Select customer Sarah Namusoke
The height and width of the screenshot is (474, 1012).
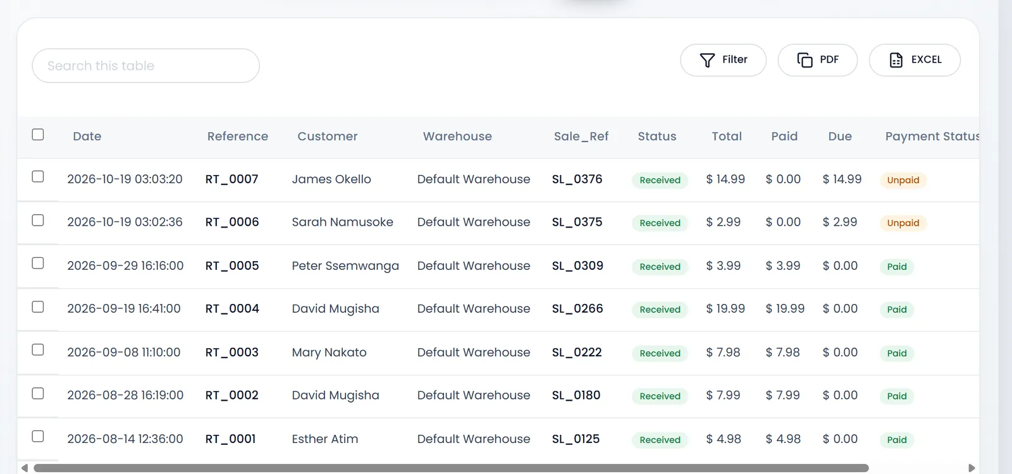click(x=342, y=222)
